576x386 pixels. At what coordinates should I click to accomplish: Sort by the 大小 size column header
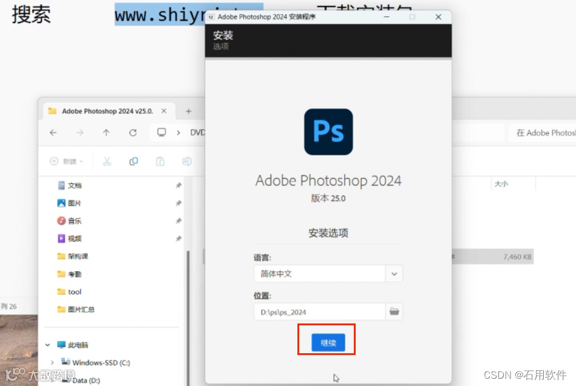tap(501, 184)
